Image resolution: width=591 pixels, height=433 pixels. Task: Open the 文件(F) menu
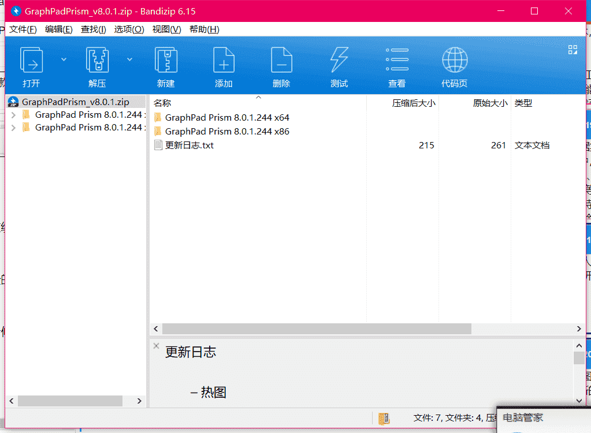pyautogui.click(x=23, y=29)
